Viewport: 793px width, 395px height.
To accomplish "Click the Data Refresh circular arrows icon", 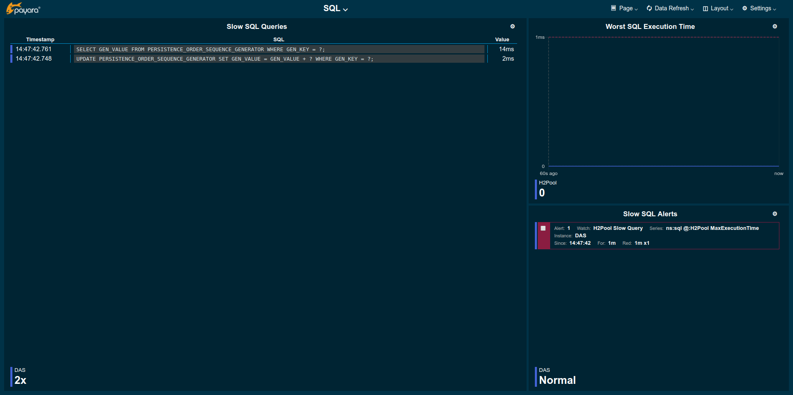I will (x=648, y=8).
